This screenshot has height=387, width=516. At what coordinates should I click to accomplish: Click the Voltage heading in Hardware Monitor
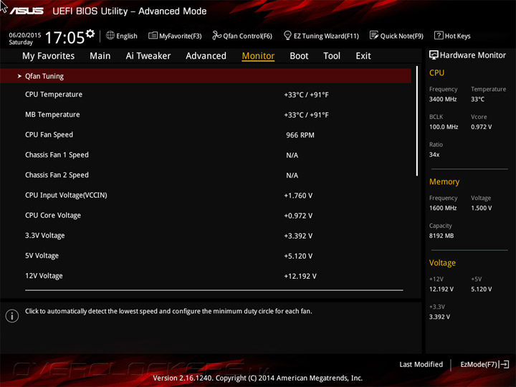[x=442, y=262]
